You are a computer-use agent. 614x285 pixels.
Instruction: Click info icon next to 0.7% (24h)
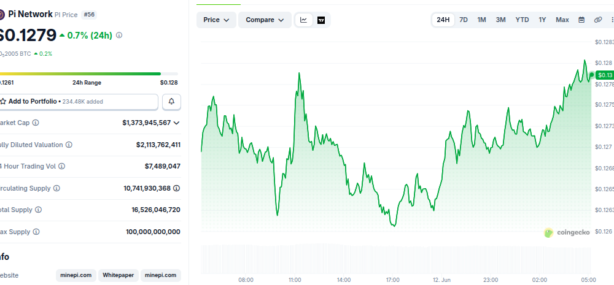tap(119, 35)
